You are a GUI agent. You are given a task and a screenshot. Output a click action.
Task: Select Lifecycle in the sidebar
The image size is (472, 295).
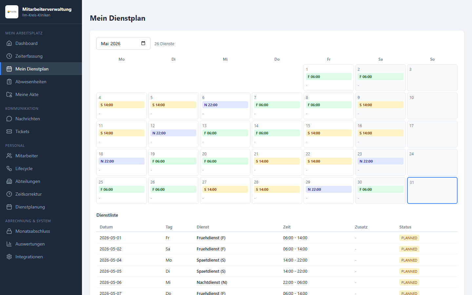tap(41, 168)
